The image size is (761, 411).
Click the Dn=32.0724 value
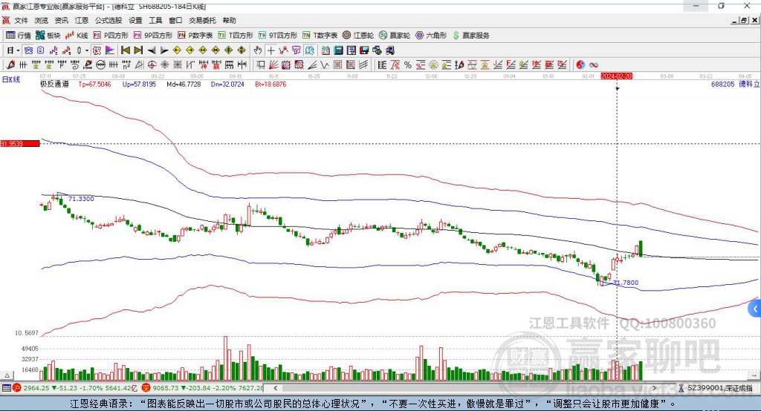tap(227, 84)
